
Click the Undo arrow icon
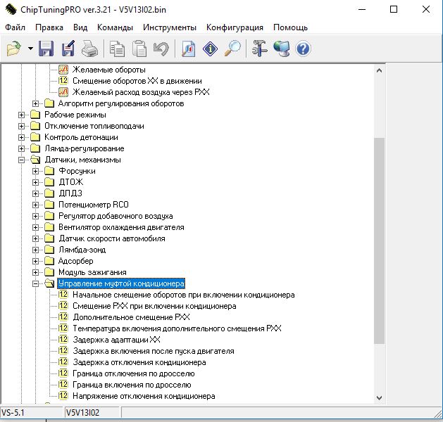tap(161, 49)
